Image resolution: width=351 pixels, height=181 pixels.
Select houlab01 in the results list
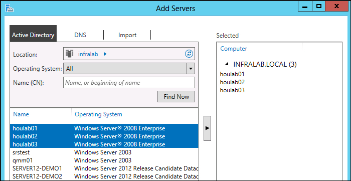(104, 128)
